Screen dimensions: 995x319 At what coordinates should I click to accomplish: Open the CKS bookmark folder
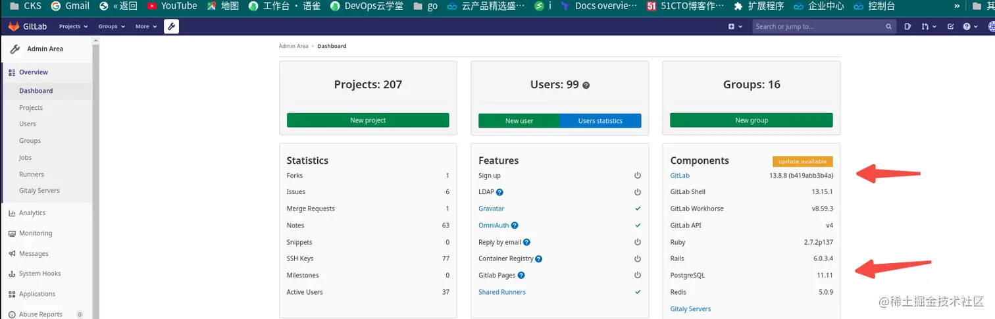[x=25, y=6]
